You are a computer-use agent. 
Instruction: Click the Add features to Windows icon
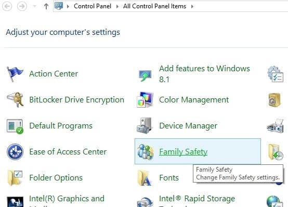145,75
